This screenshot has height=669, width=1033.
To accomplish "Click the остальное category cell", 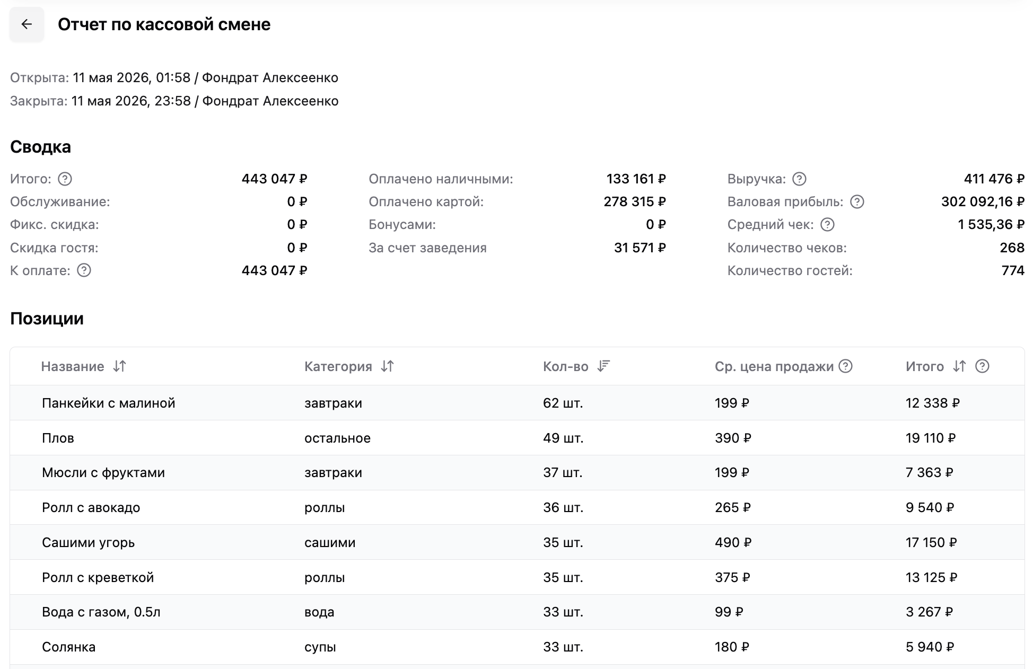I will click(x=338, y=438).
